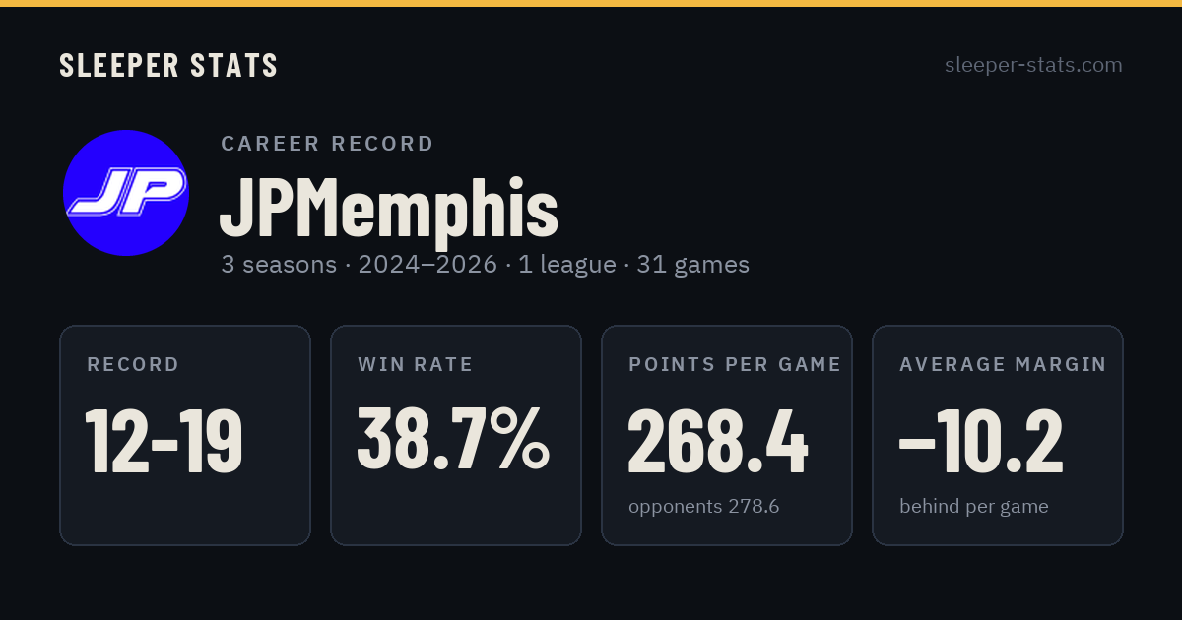This screenshot has height=620, width=1182.
Task: Click the AVERAGE MARGIN label
Action: [x=1003, y=365]
